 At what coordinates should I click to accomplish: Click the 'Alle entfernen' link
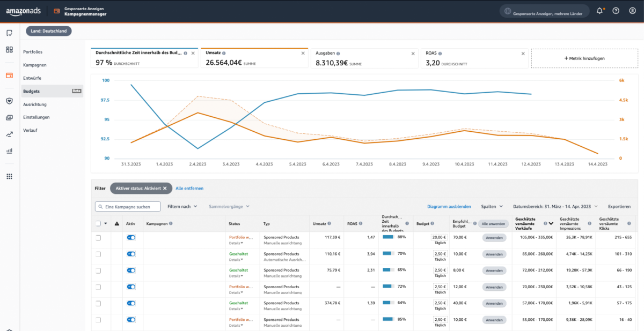(x=189, y=189)
